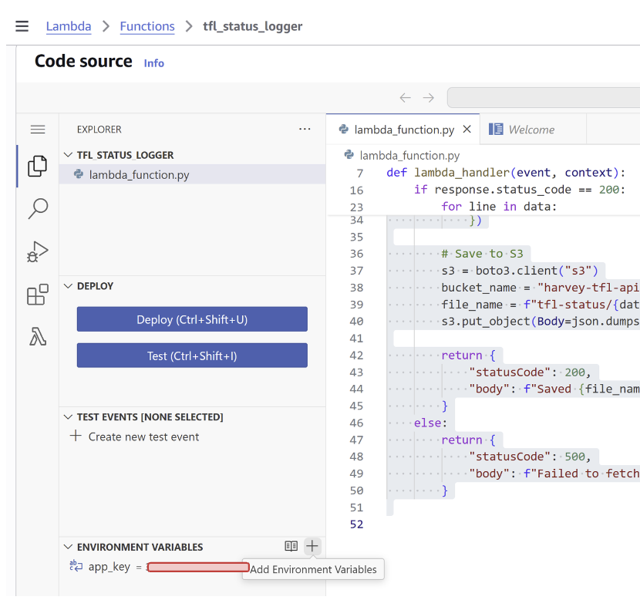This screenshot has width=640, height=600.
Task: Click the bucket_name assignment line
Action: [540, 288]
